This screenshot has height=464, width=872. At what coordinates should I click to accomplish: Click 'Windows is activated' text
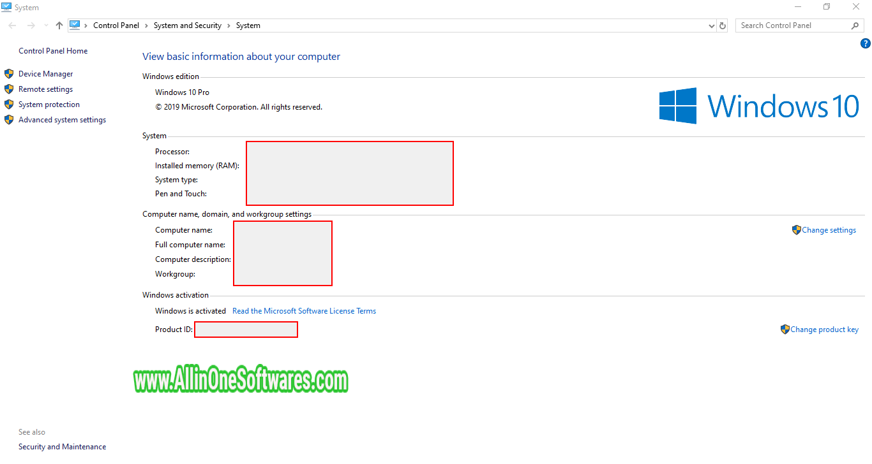pyautogui.click(x=190, y=311)
